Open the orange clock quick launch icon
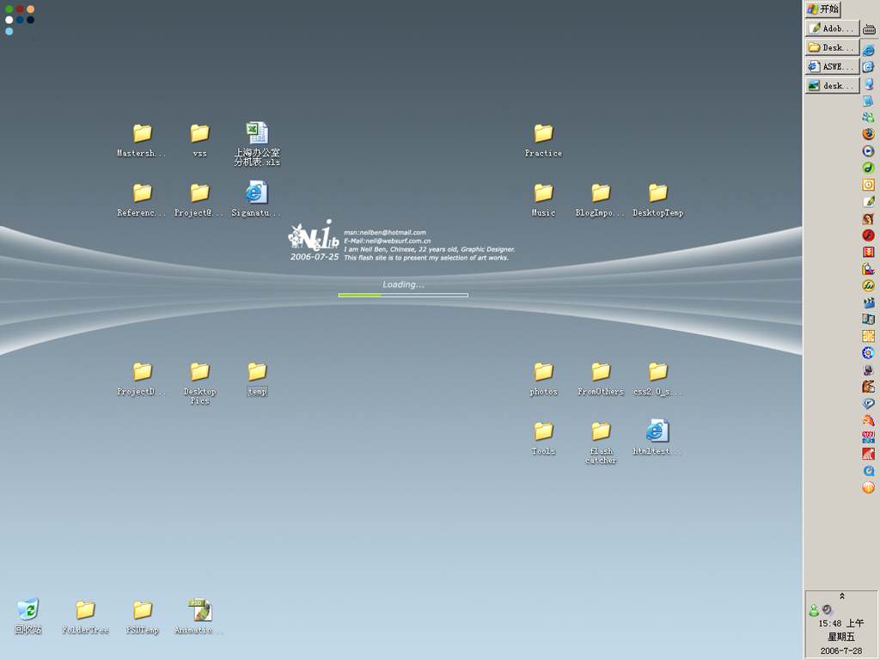 [868, 185]
